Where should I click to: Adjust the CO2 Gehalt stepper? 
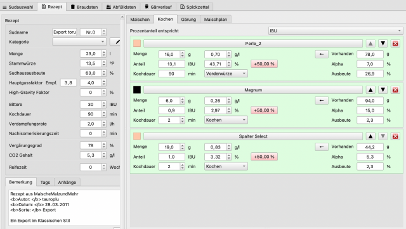104,155
